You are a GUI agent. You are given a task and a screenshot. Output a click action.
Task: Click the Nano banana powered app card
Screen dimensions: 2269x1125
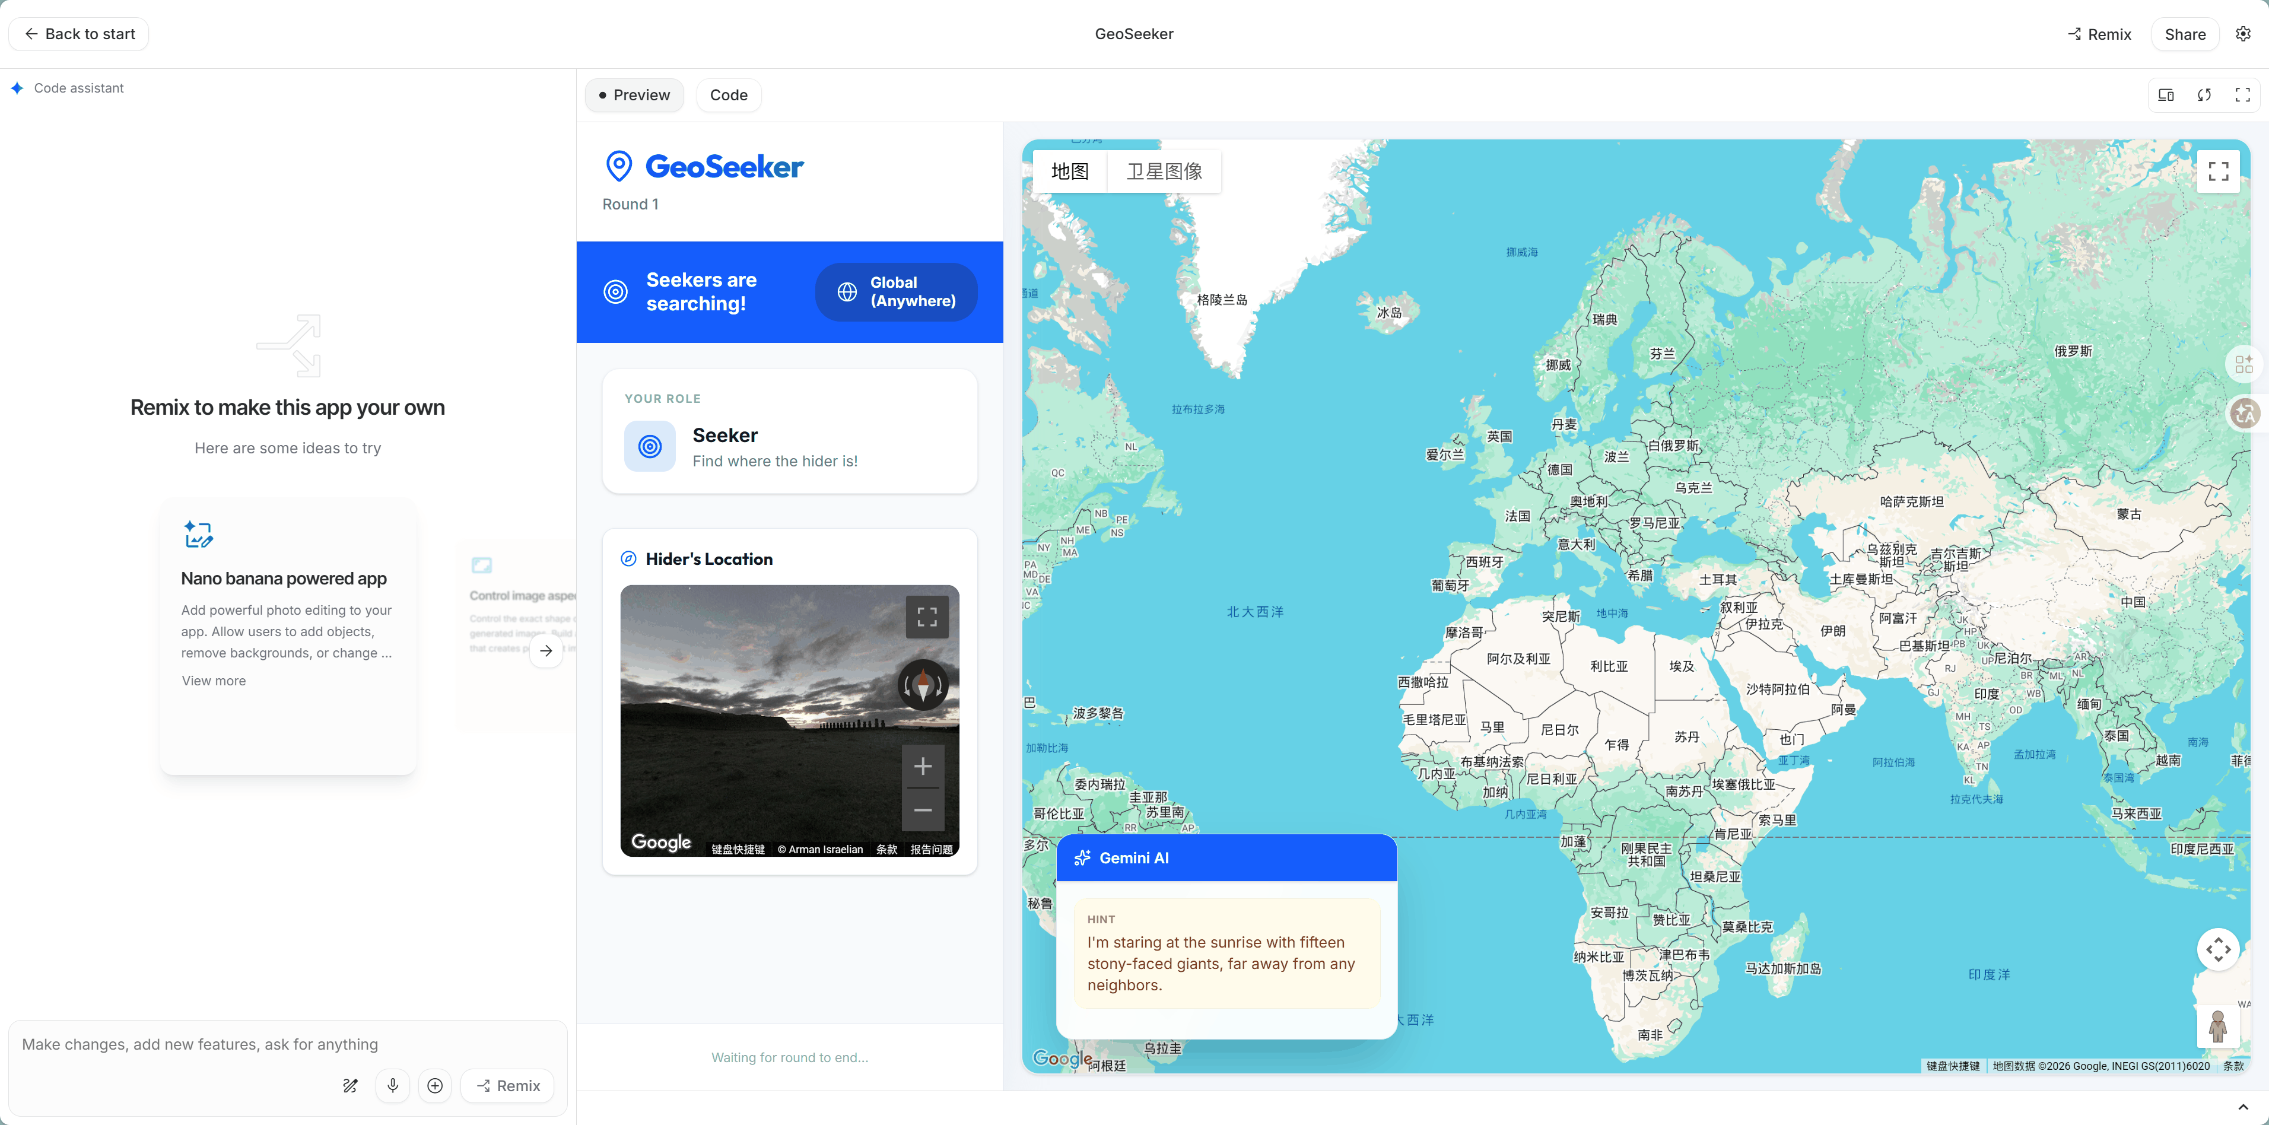288,637
